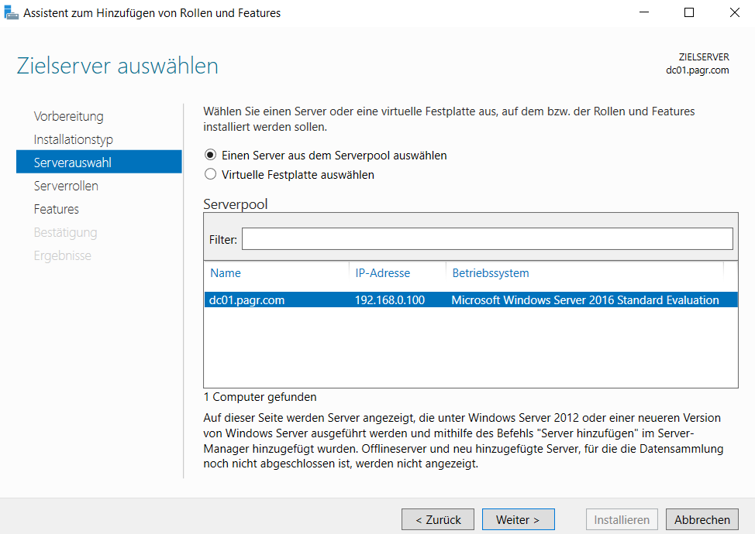This screenshot has height=534, width=755.
Task: Cancel the wizard with Abbrechen
Action: click(702, 519)
